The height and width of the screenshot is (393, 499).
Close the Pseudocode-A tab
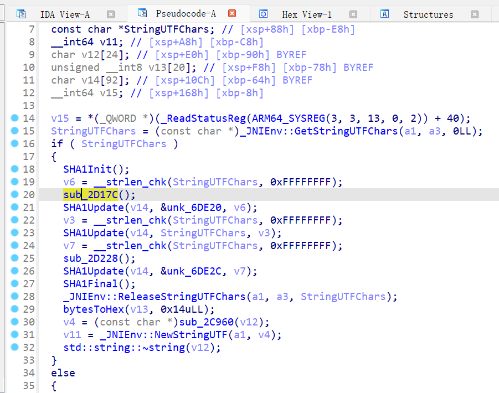[232, 13]
